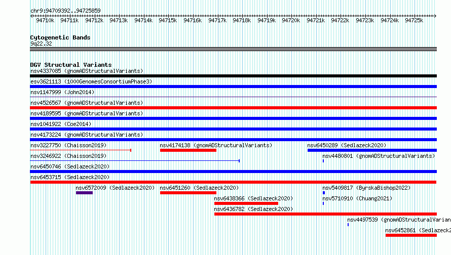Click the nsv6452861 variant label

tap(418, 230)
